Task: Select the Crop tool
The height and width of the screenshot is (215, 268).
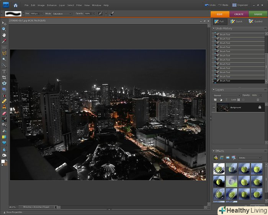Action: coord(4,77)
